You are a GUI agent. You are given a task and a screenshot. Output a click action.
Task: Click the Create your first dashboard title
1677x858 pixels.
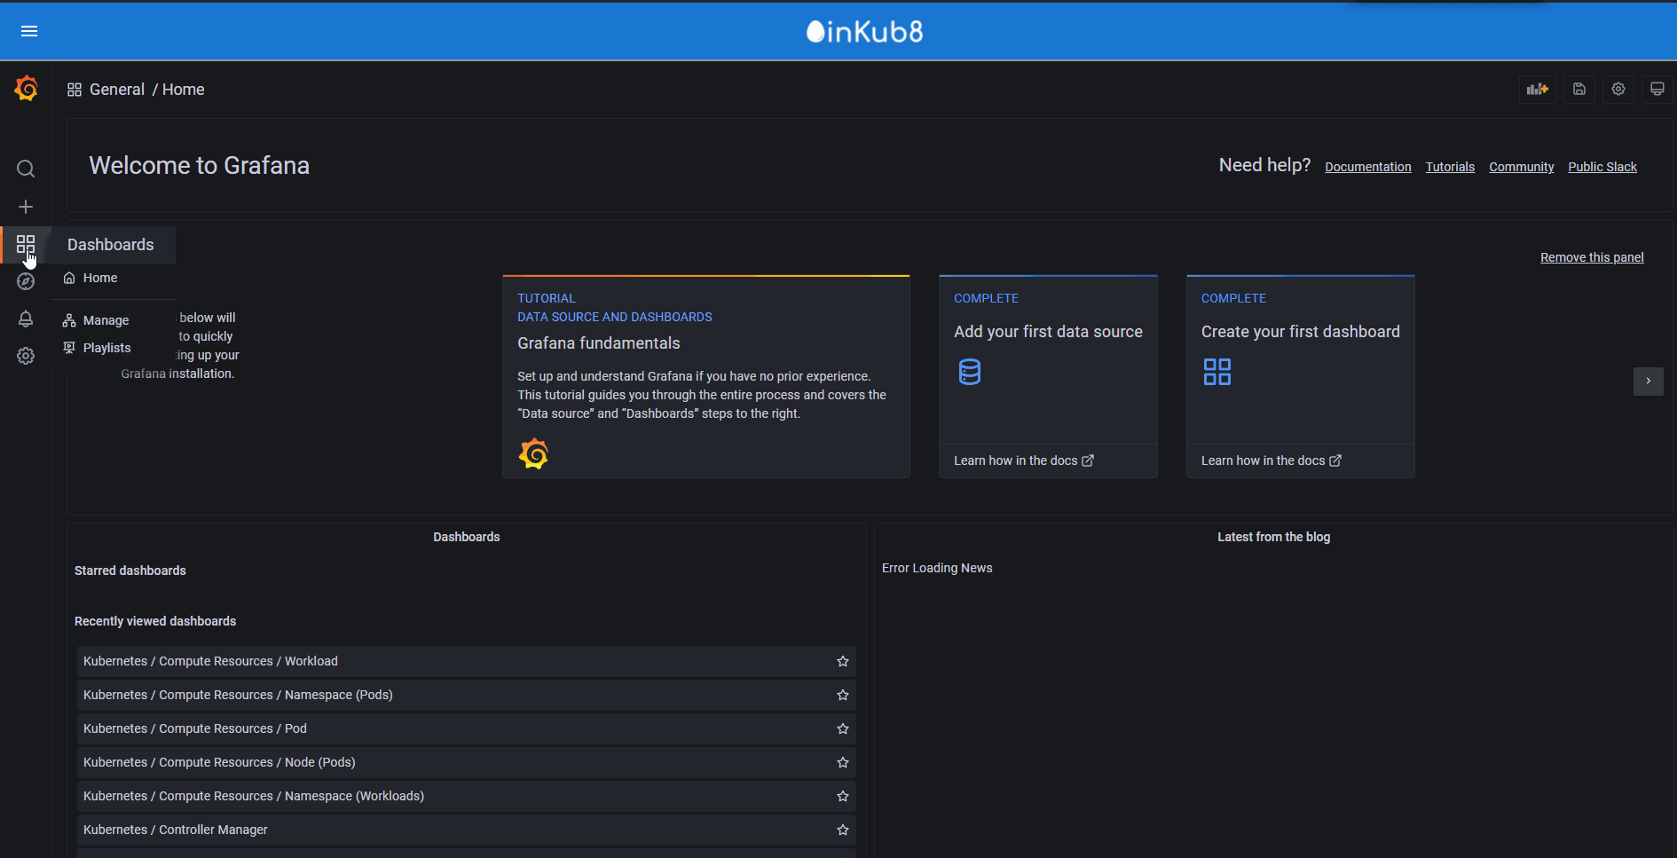tap(1301, 332)
